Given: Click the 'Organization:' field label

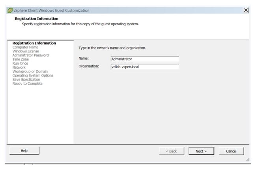Looking at the screenshot, I should [x=89, y=66].
